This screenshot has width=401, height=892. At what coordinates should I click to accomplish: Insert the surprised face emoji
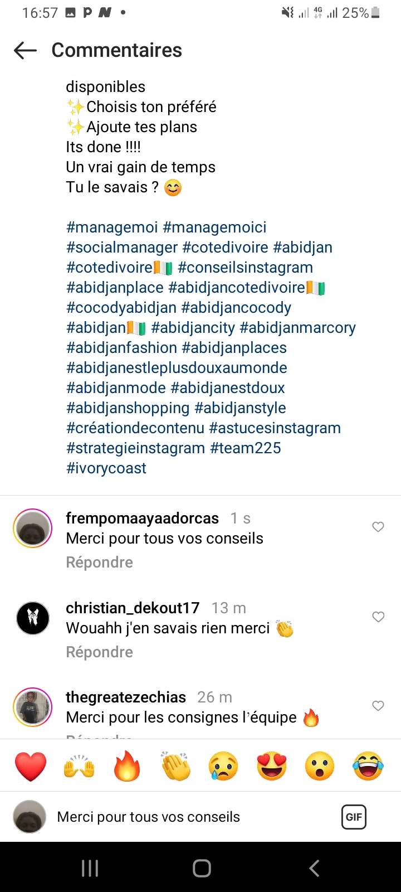(x=320, y=767)
